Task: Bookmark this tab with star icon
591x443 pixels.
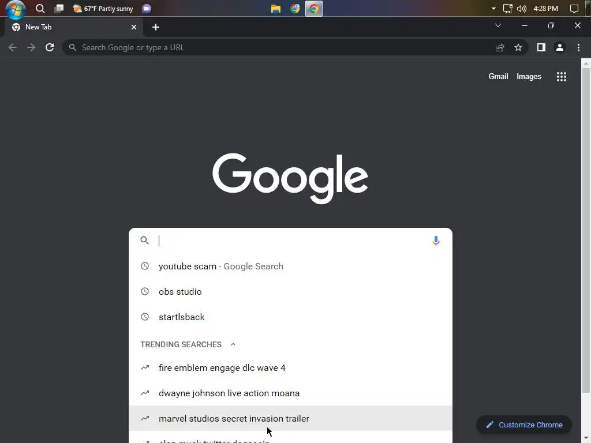Action: [x=518, y=47]
